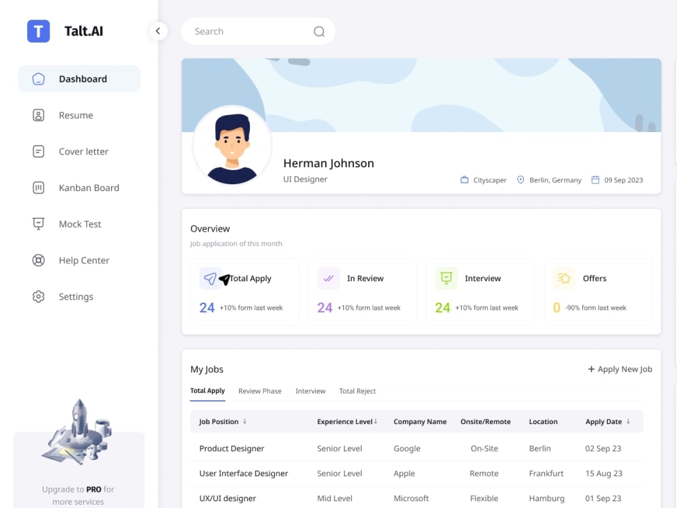This screenshot has height=508, width=677.
Task: Click the Kanban Board icon
Action: [39, 188]
